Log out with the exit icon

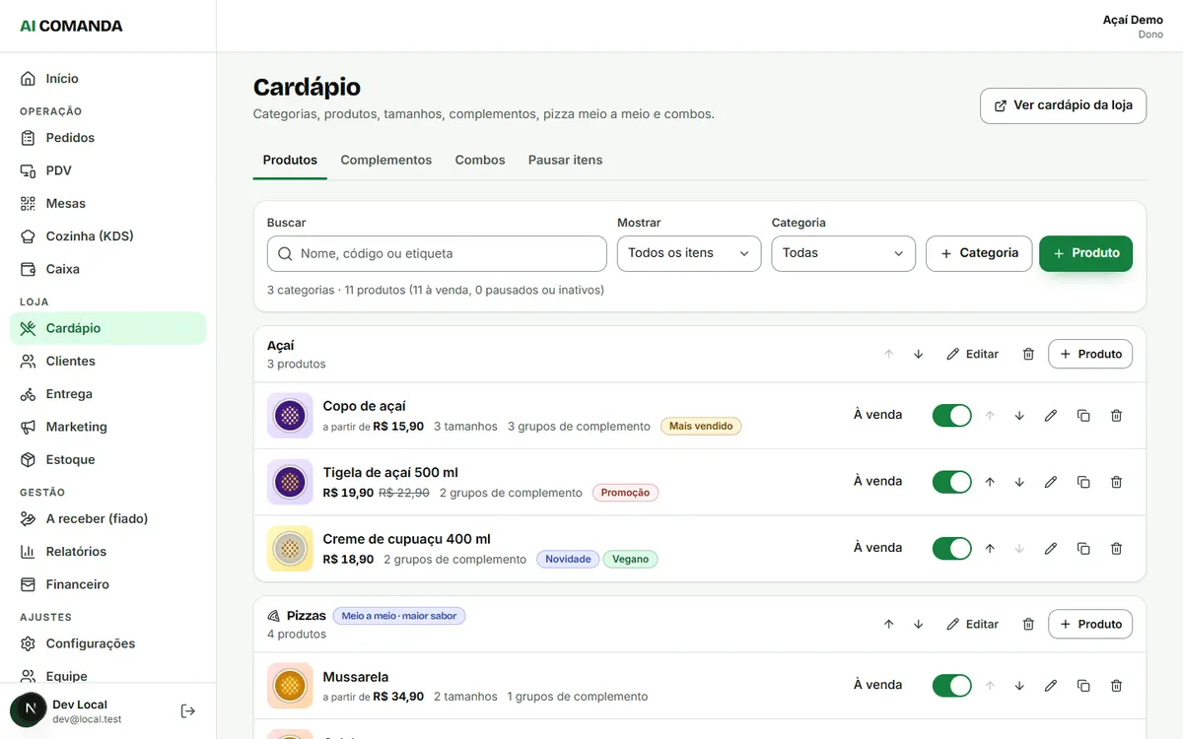pos(188,710)
